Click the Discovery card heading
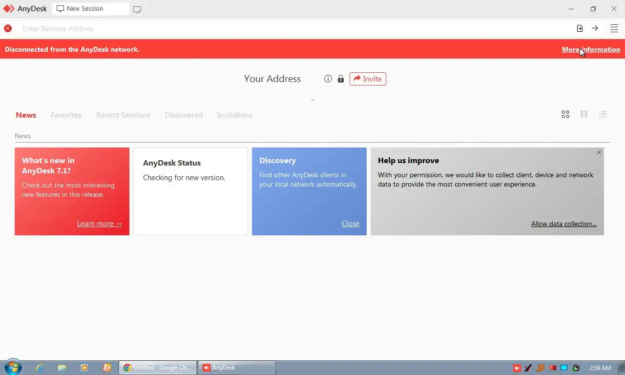The image size is (625, 375). (277, 161)
